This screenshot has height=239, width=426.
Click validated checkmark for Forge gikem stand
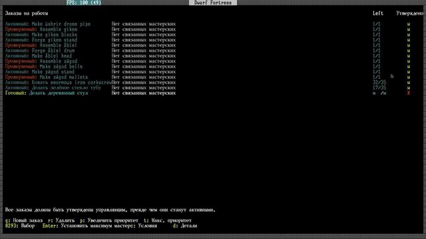coord(408,40)
